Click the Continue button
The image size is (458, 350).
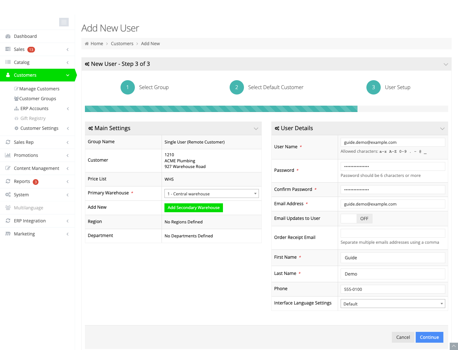(429, 337)
